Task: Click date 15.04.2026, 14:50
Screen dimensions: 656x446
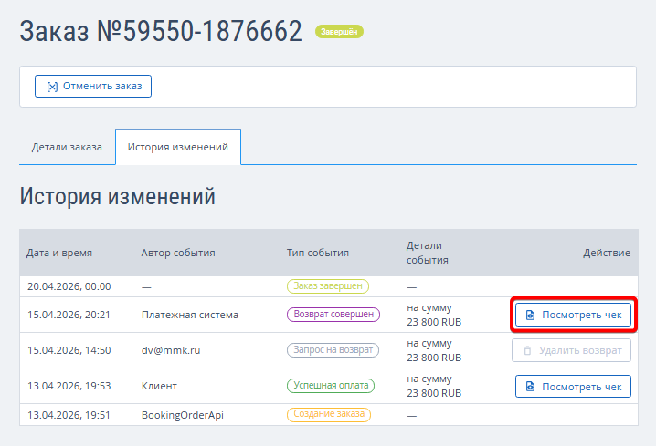Action: 69,350
